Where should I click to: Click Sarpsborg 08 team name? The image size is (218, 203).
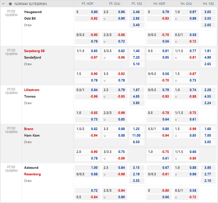[x=34, y=51]
